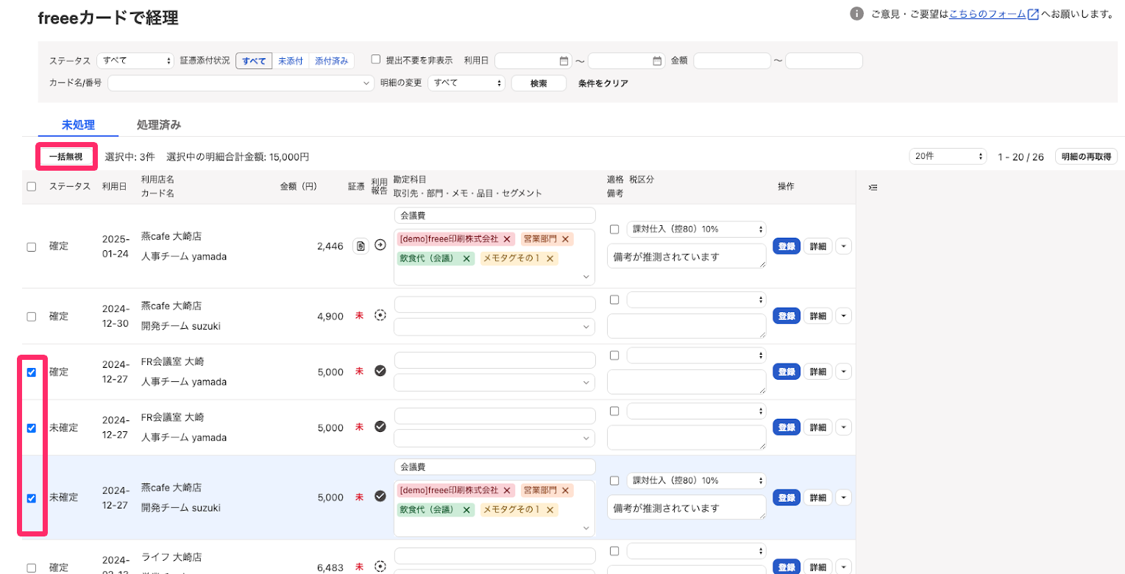Image resolution: width=1125 pixels, height=574 pixels.
Task: Select the 未添付 attachment filter
Action: coord(291,61)
